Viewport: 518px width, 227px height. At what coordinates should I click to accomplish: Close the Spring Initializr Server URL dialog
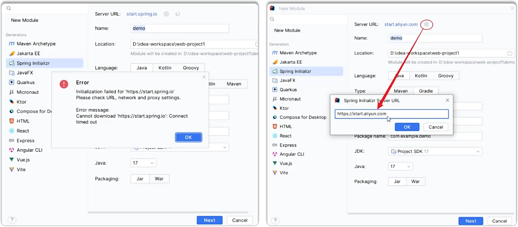click(x=448, y=100)
